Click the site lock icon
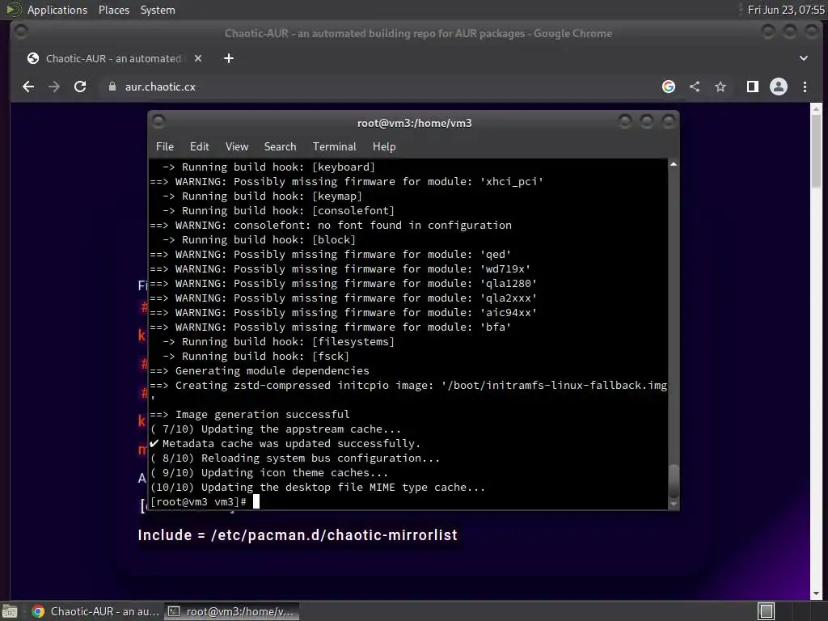828x621 pixels. 112,87
